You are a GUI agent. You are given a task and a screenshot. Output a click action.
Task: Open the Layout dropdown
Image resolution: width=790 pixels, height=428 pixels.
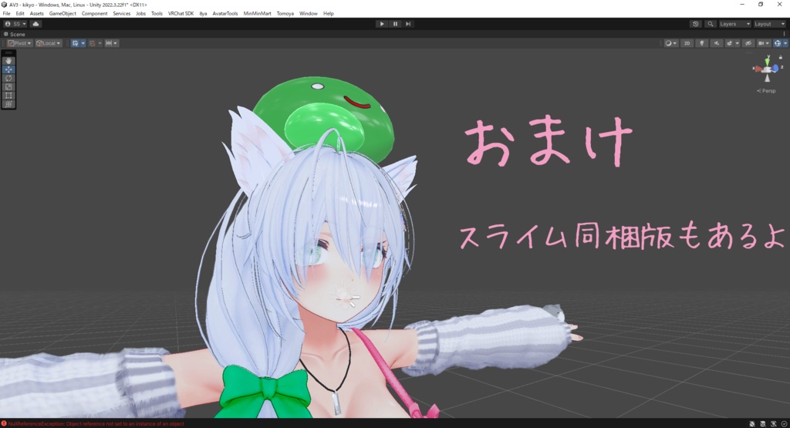[769, 24]
